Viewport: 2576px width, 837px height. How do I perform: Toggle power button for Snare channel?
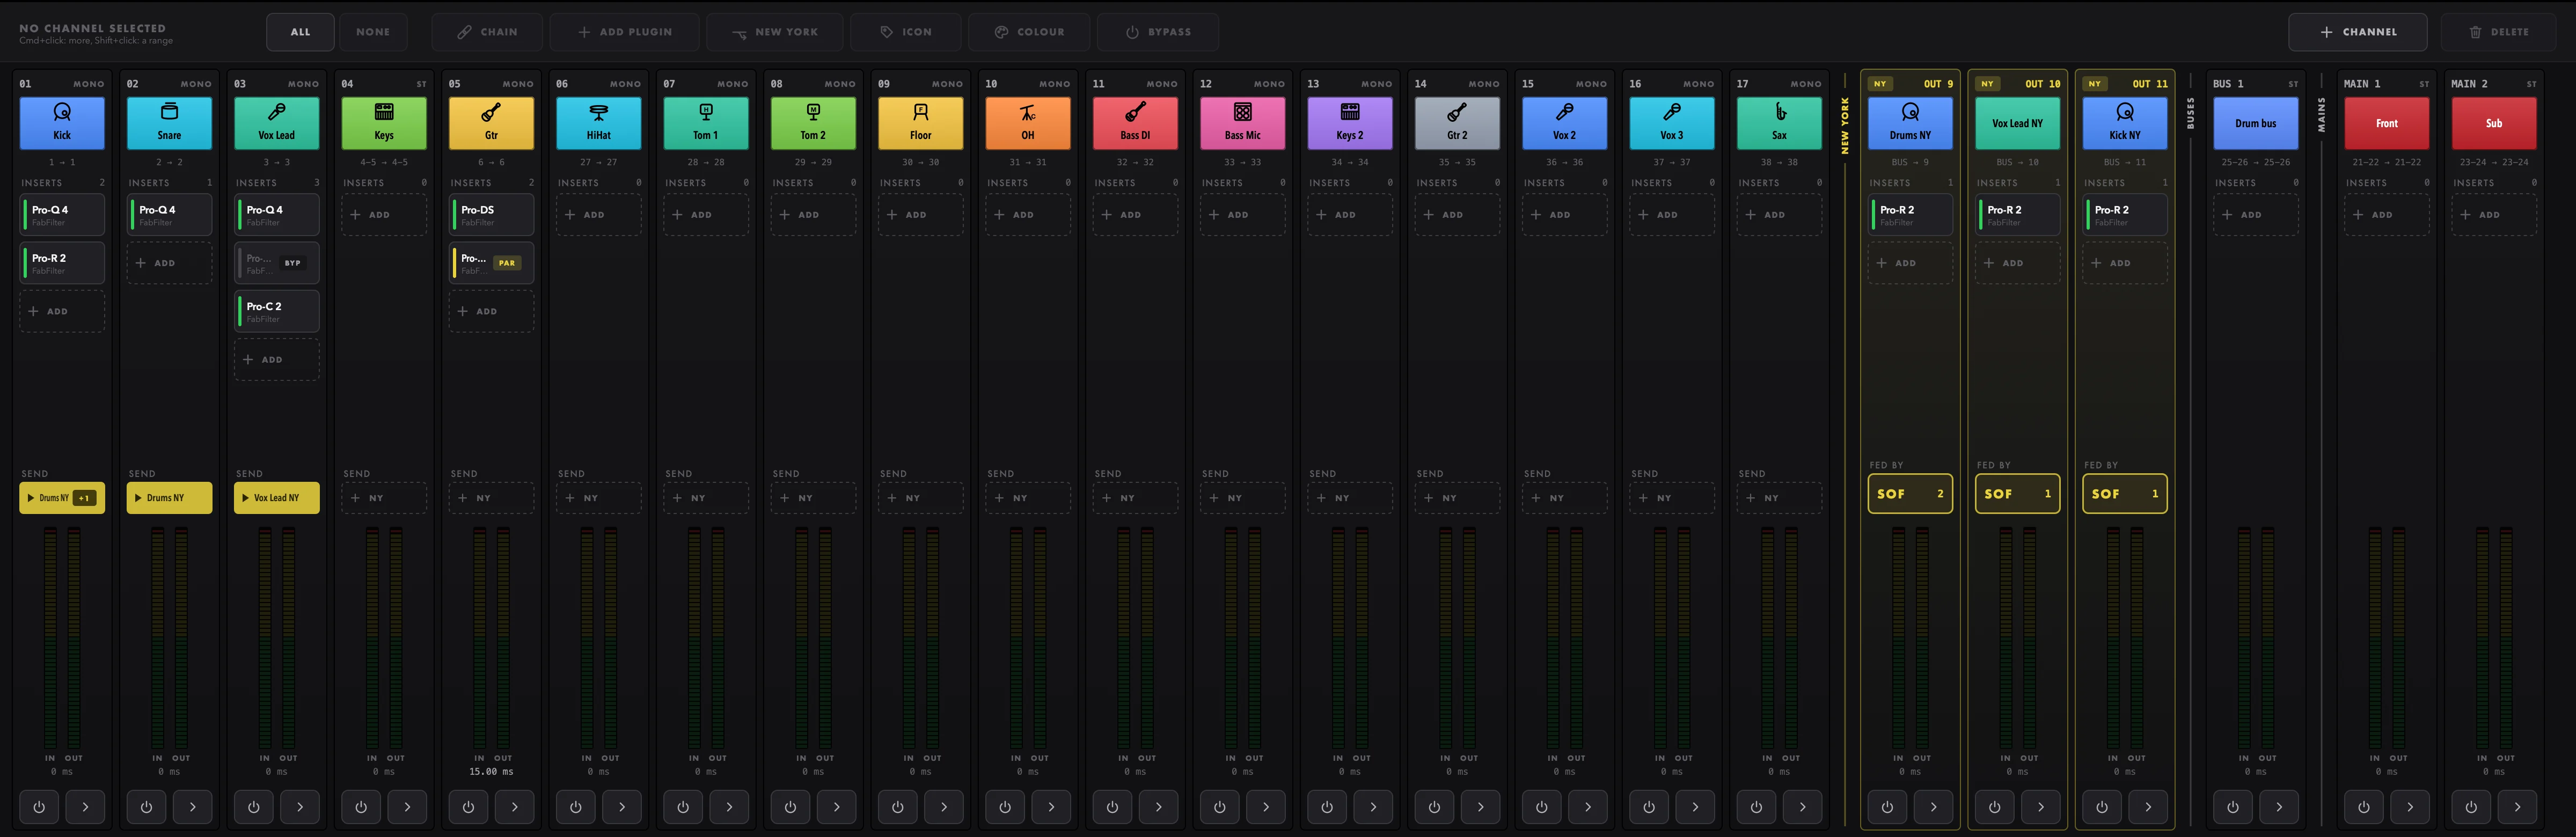click(146, 807)
